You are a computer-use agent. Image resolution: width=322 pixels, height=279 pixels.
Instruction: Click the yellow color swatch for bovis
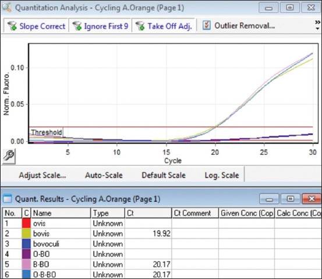coord(26,234)
